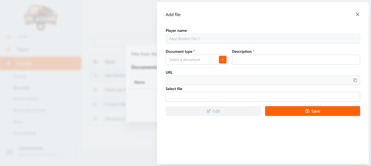Screen dimensions: 371x166
Task: Click the orange plus button beside Document type
Action: (223, 60)
